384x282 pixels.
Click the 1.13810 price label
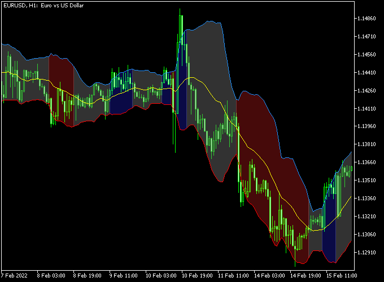click(366, 144)
